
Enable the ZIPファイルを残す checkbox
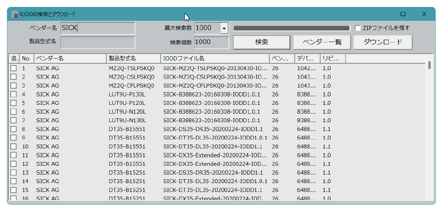tap(358, 28)
